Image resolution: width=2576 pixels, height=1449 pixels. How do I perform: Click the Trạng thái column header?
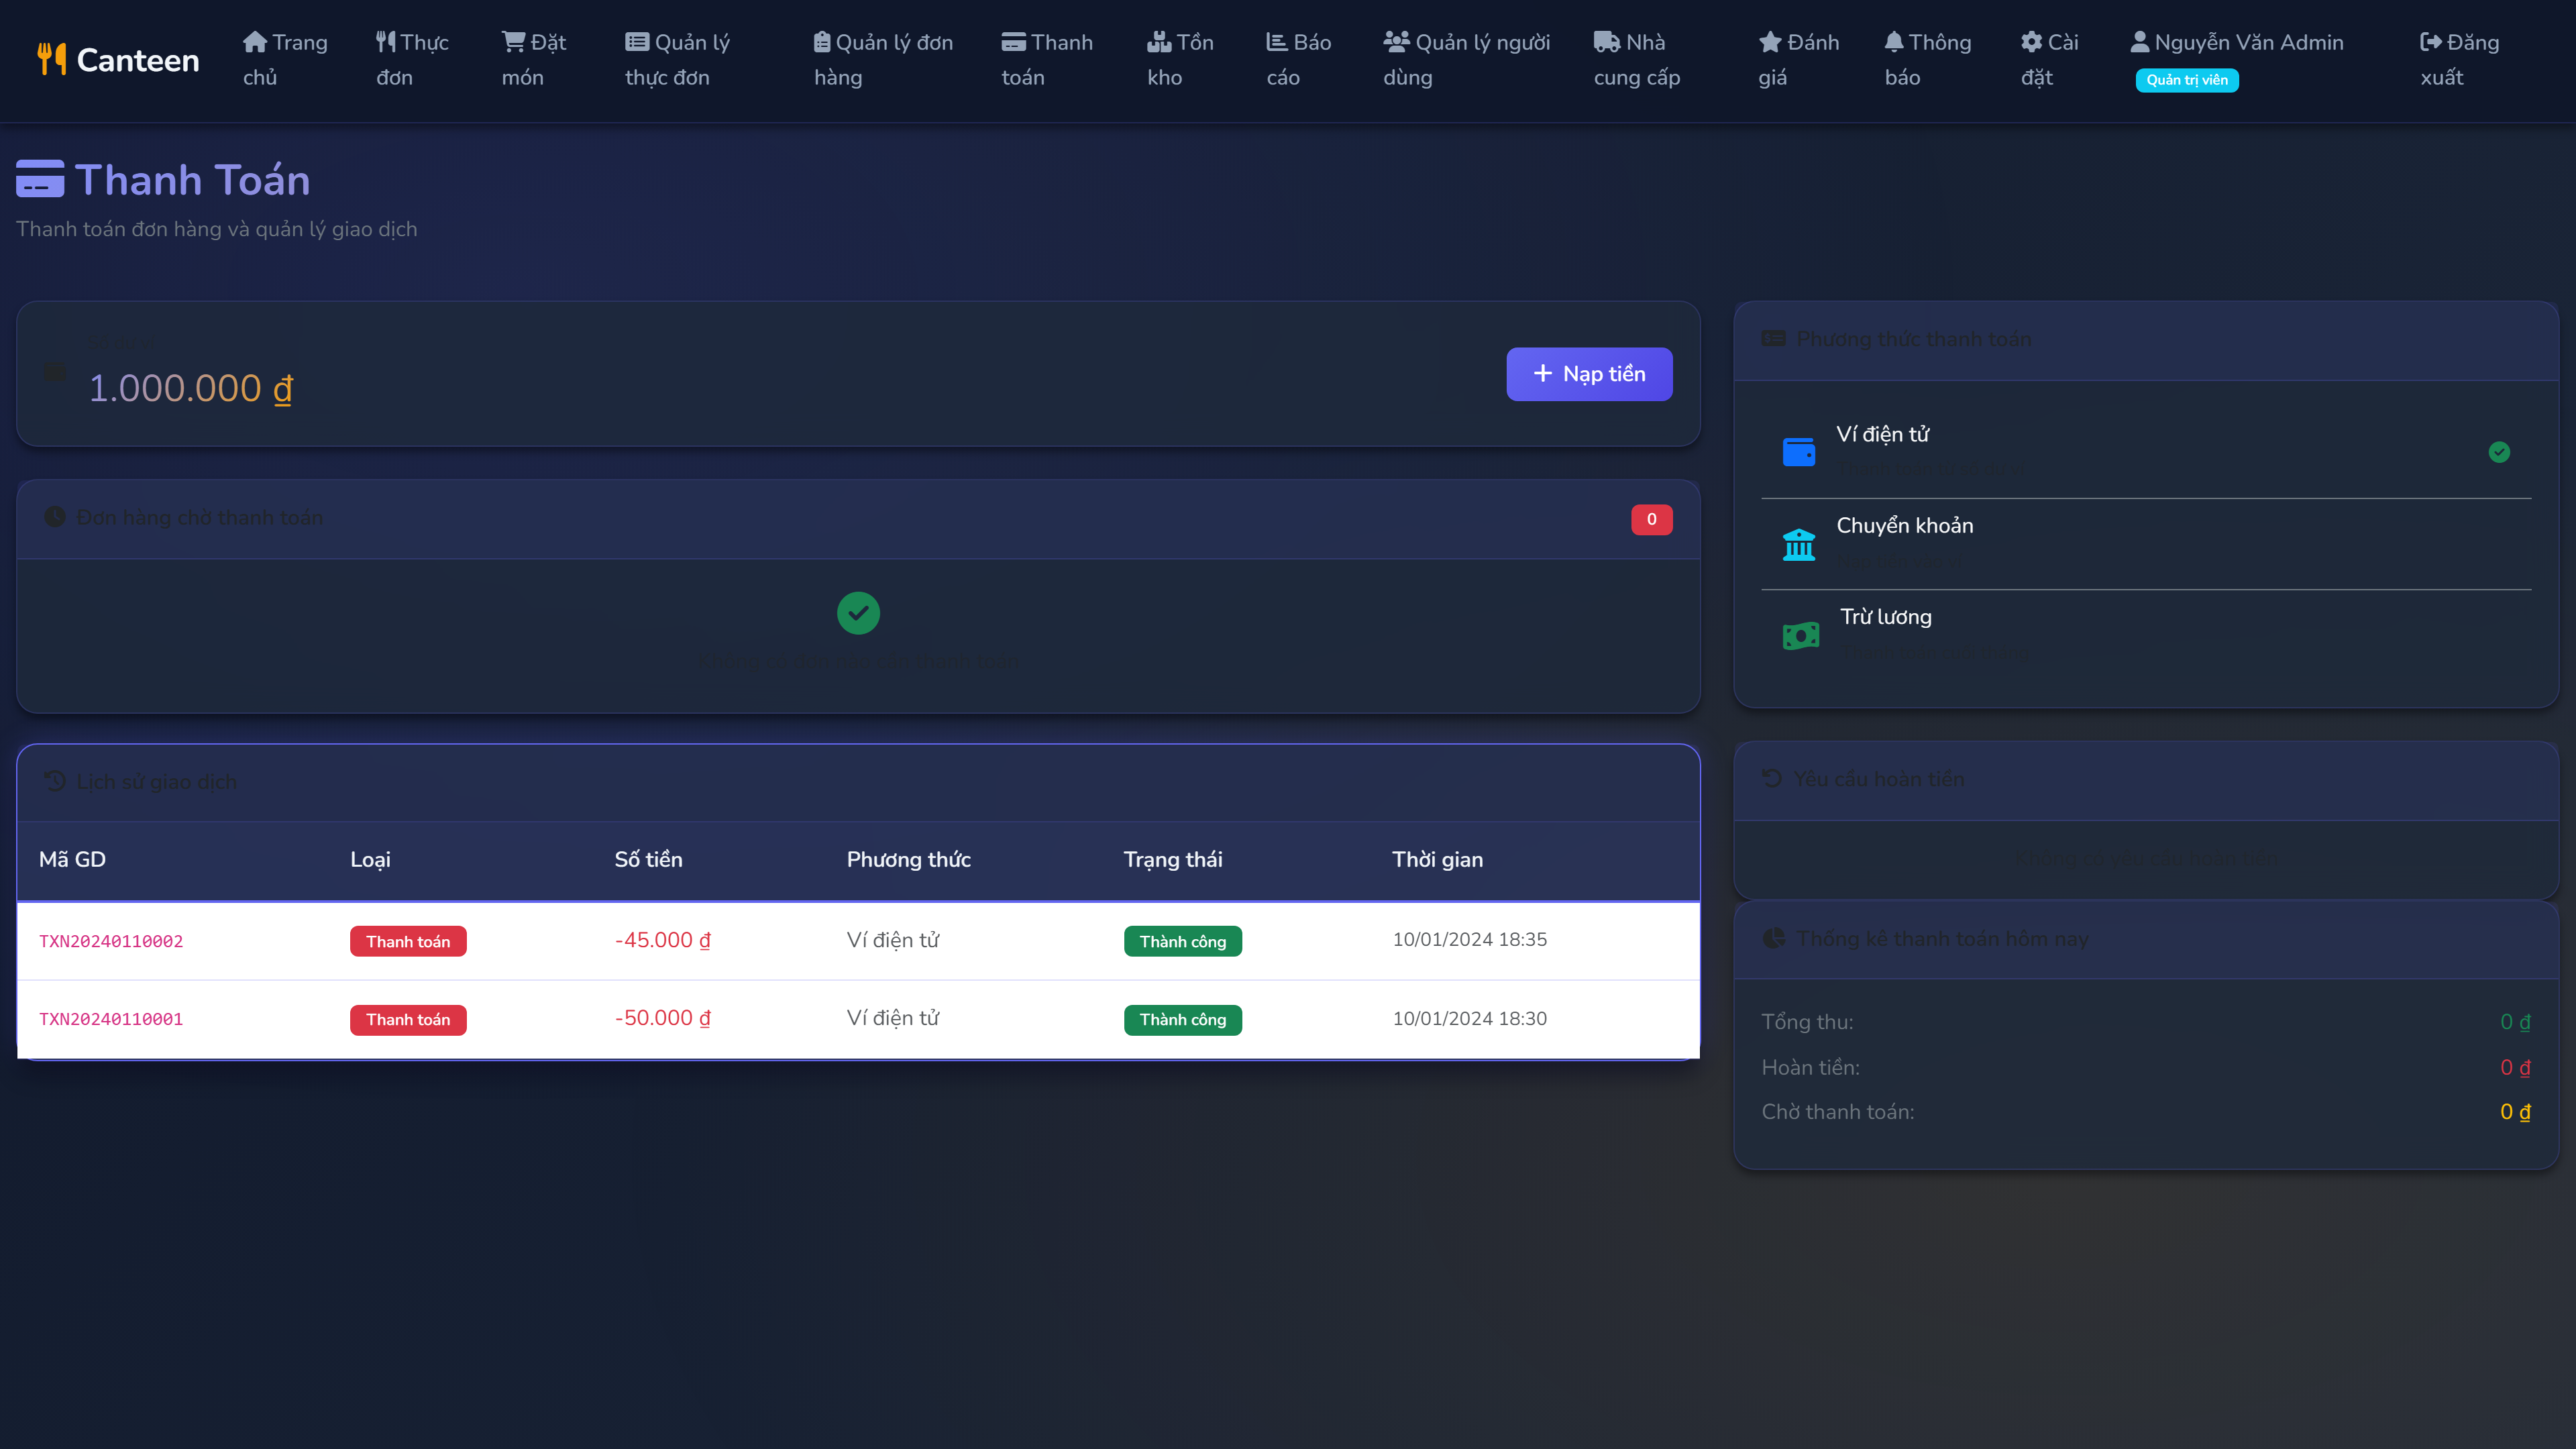(1172, 859)
